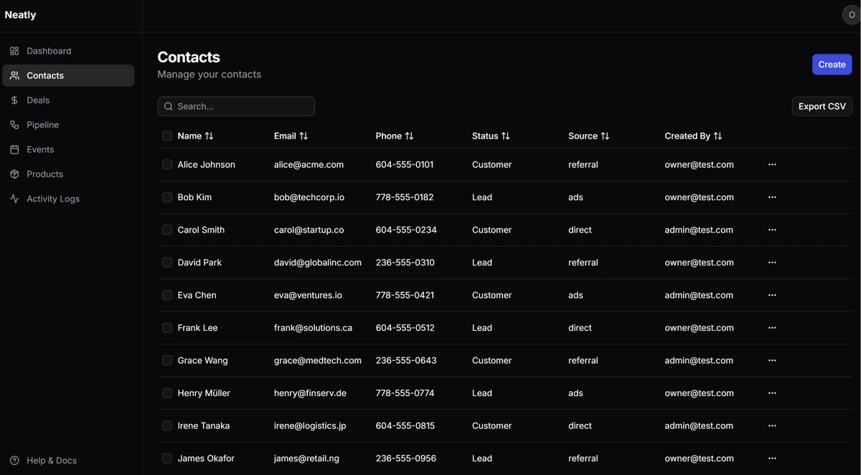Screen dimensions: 861x475
Task: View Activity Logs
Action: coord(68,199)
